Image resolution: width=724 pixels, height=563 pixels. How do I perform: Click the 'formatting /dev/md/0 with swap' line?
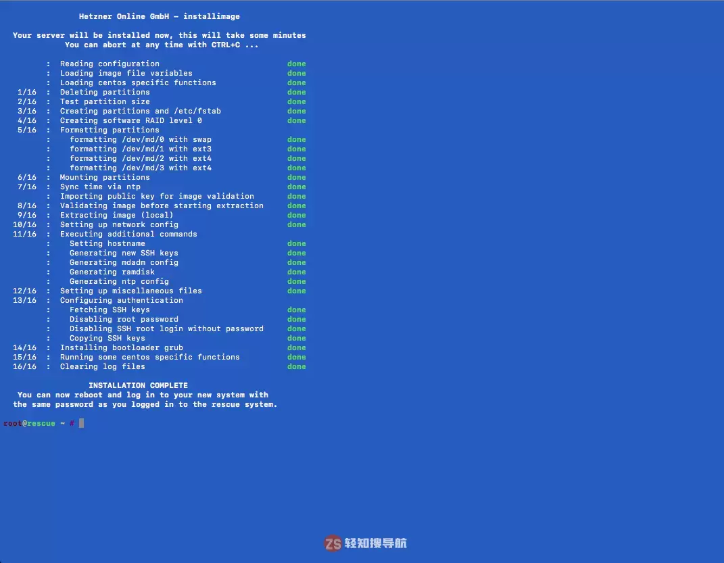pyautogui.click(x=140, y=139)
